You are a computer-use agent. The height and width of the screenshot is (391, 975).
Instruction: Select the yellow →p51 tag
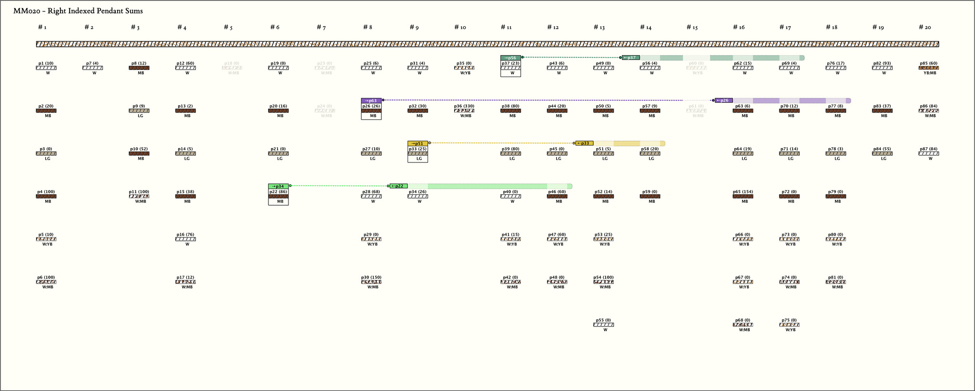coord(418,143)
